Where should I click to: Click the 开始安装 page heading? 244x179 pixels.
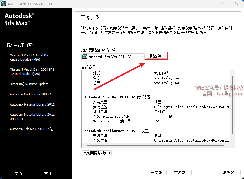(91, 17)
